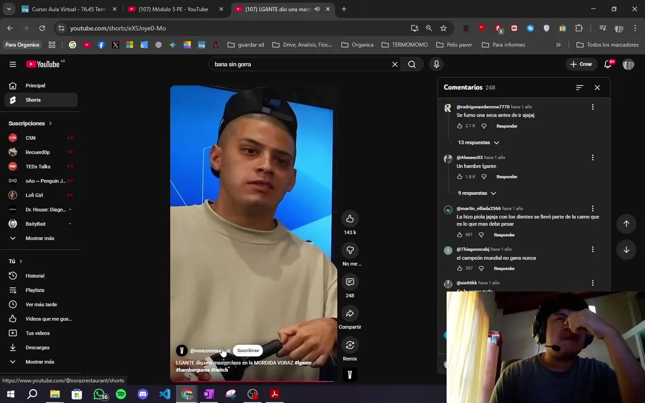Open the C5N subscription channel
The image size is (645, 403).
41,138
